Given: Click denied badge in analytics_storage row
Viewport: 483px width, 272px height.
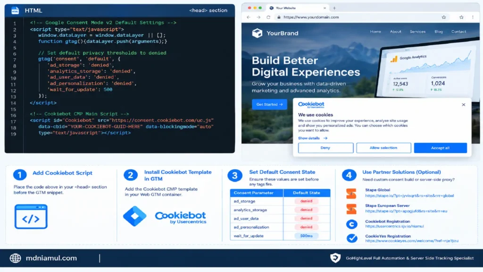Looking at the screenshot, I should pos(306,210).
